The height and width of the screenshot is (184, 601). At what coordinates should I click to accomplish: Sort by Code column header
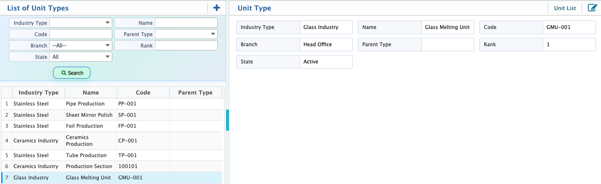click(x=143, y=92)
